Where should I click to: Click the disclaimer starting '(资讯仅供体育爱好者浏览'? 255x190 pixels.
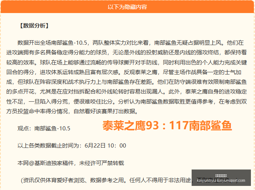[x=129, y=180]
